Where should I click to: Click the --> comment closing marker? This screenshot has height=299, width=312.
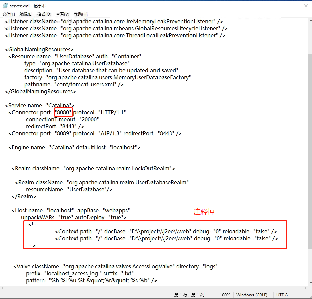[32, 246]
